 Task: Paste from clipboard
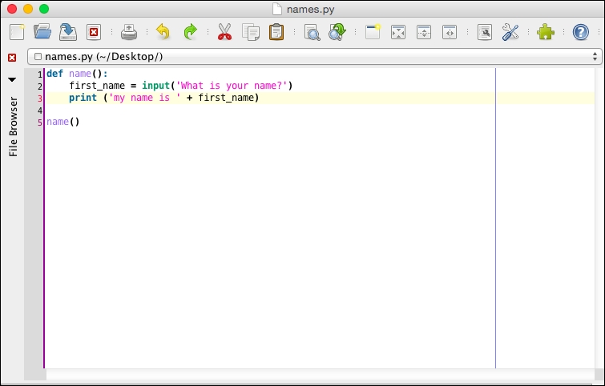coord(276,32)
